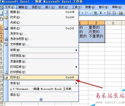Click cell containing 次要的 in column F
Viewport: 125px width, 106px height.
[96, 32]
